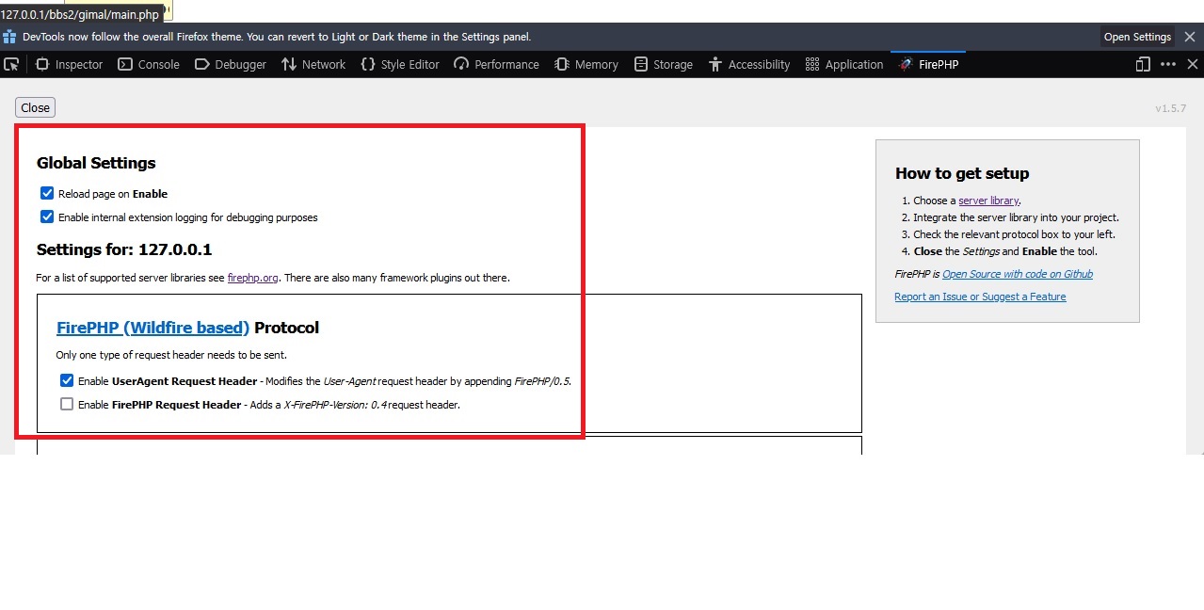1204x610 pixels.
Task: Open the DevTools three-dot options menu
Action: point(1168,64)
